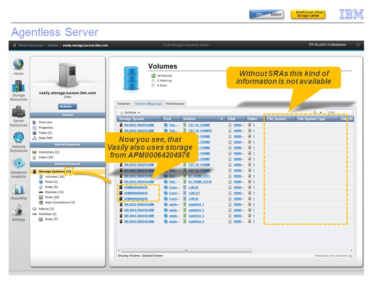Open the server Actions button
The width and height of the screenshot is (375, 281).
68,107
